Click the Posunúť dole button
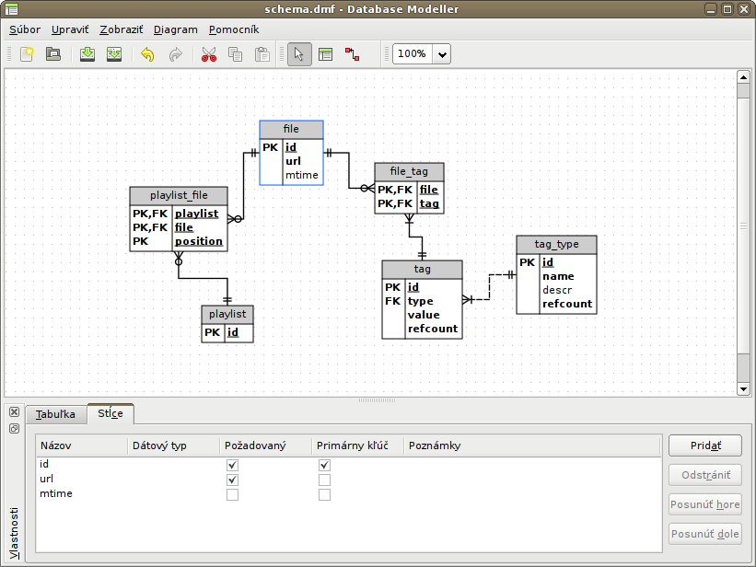The image size is (756, 567). point(704,534)
